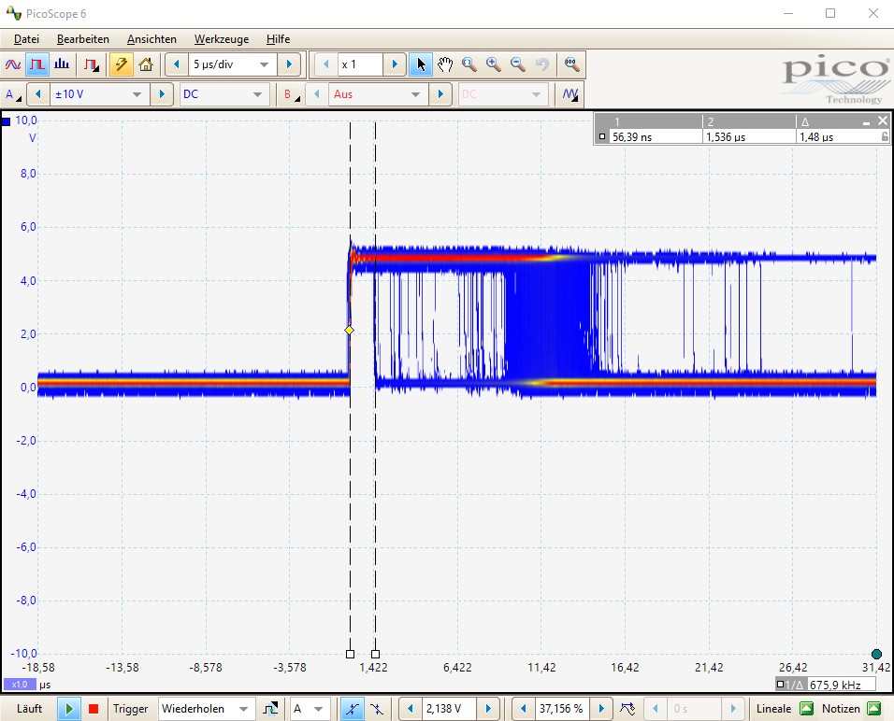Select the arrow Selection tool
This screenshot has height=721, width=894.
[x=420, y=64]
